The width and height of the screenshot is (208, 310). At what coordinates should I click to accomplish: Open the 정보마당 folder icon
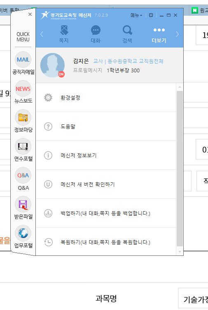23,117
